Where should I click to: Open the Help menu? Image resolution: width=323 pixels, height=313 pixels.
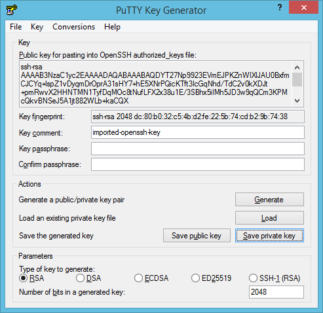tap(112, 27)
